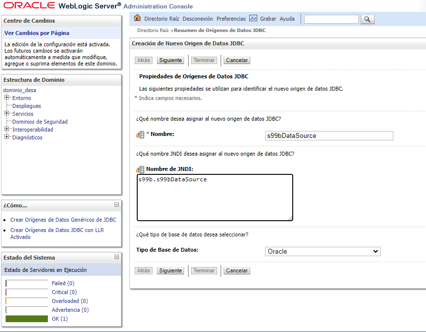
Task: Expand the Servicios tree node
Action: pyautogui.click(x=7, y=113)
